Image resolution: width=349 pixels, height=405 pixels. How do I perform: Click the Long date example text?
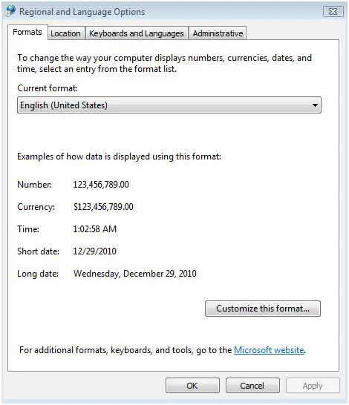pyautogui.click(x=135, y=274)
